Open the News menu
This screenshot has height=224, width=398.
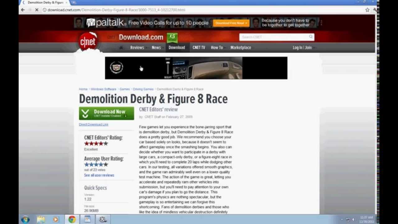pos(156,48)
